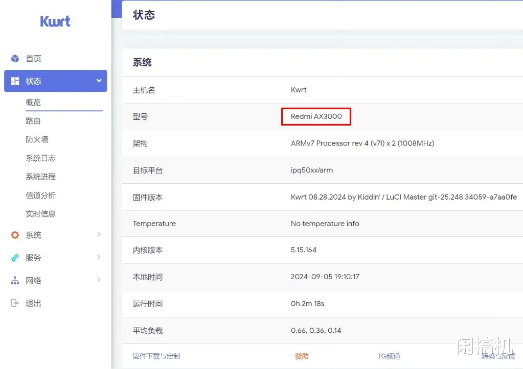This screenshot has height=369, width=523.
Task: Expand the 服务 menu arrow
Action: point(99,257)
